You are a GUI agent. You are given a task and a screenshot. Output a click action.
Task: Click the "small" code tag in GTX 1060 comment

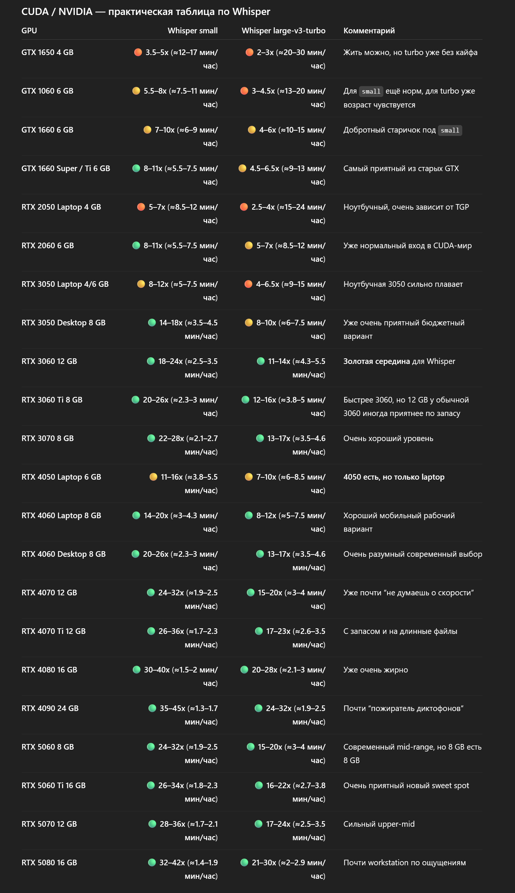click(x=371, y=91)
